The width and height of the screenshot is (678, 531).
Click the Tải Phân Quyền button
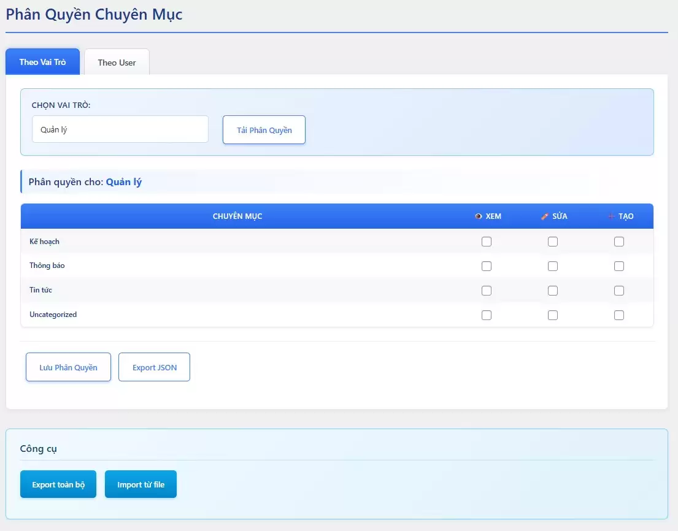point(264,130)
